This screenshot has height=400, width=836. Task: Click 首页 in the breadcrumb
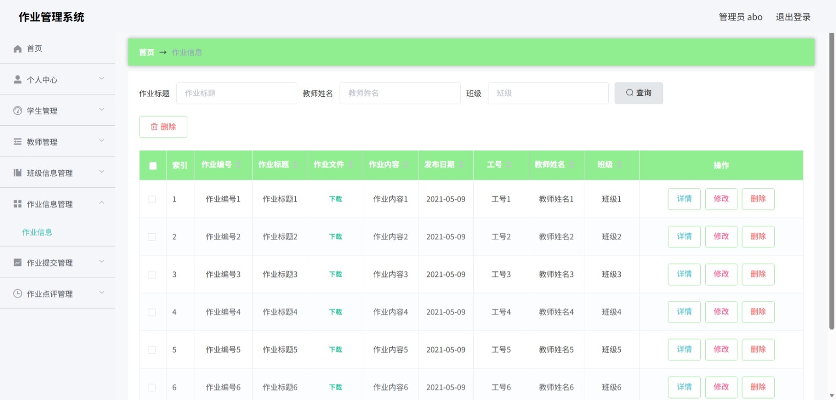[x=147, y=52]
